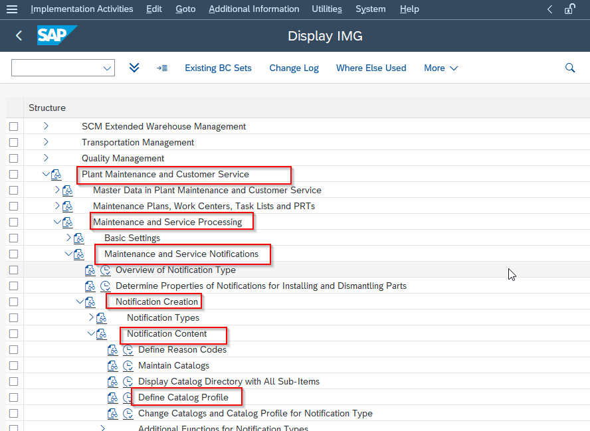Check the Notification Types row checkbox

13,318
